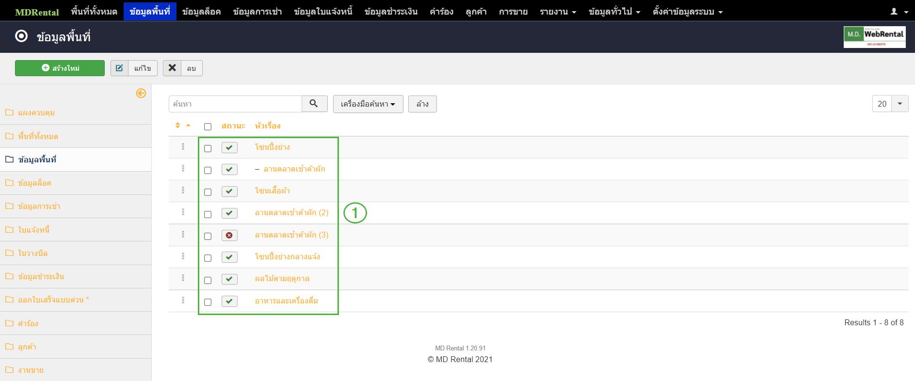
Task: Click the ลบ delete button
Action: [x=182, y=68]
